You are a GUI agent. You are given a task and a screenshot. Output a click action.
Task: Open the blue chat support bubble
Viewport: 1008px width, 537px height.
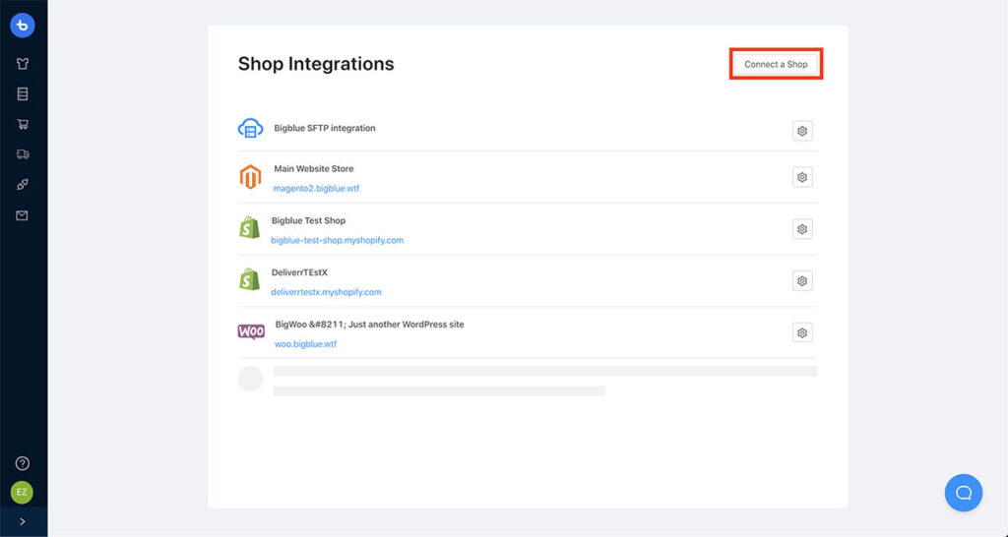[x=964, y=493]
